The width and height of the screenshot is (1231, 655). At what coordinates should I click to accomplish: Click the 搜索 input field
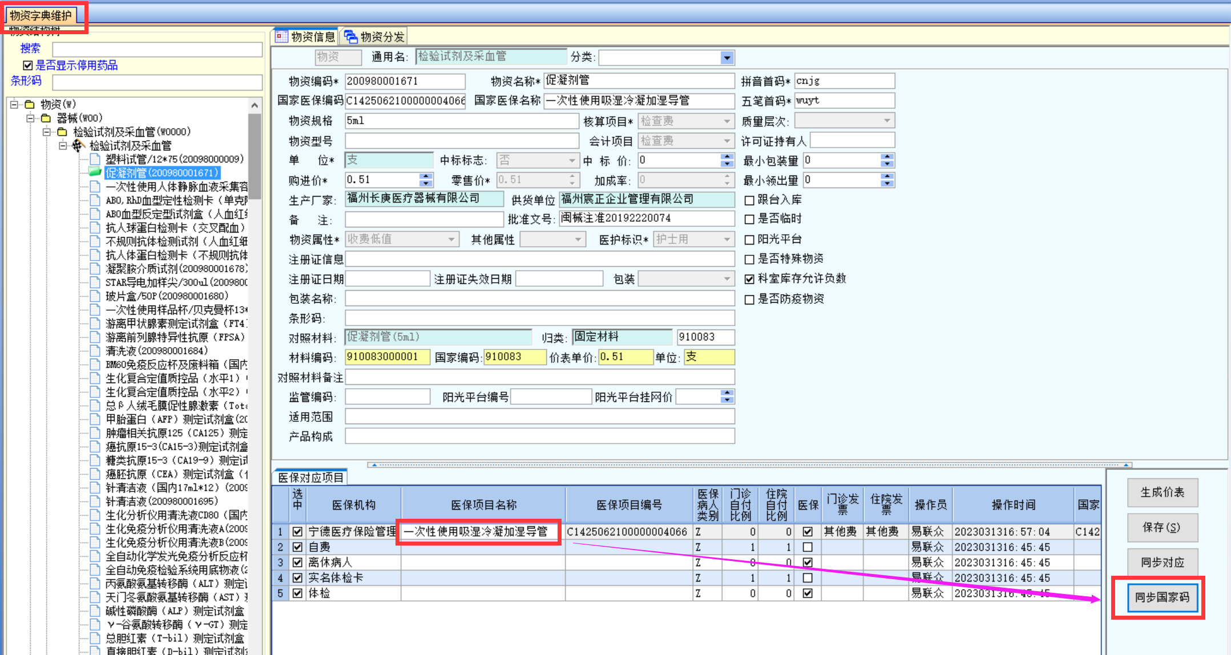(157, 49)
